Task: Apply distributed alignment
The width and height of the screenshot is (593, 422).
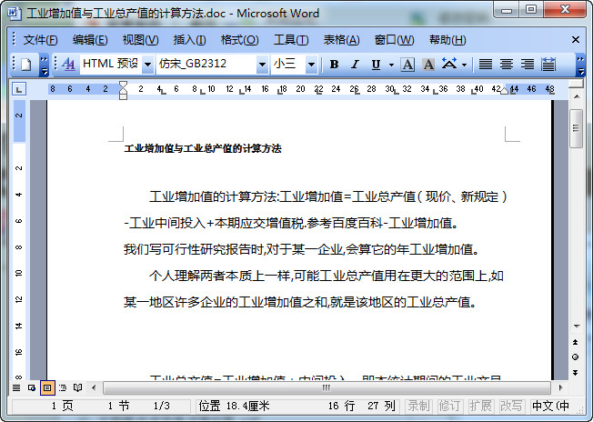Action: tap(548, 65)
